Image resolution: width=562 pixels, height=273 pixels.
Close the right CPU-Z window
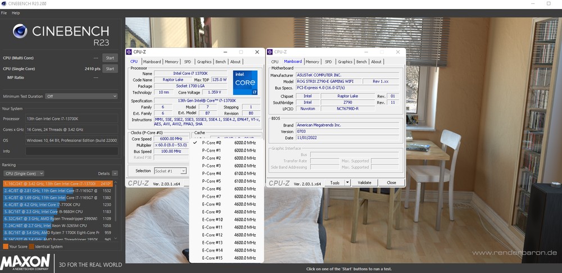click(398, 52)
